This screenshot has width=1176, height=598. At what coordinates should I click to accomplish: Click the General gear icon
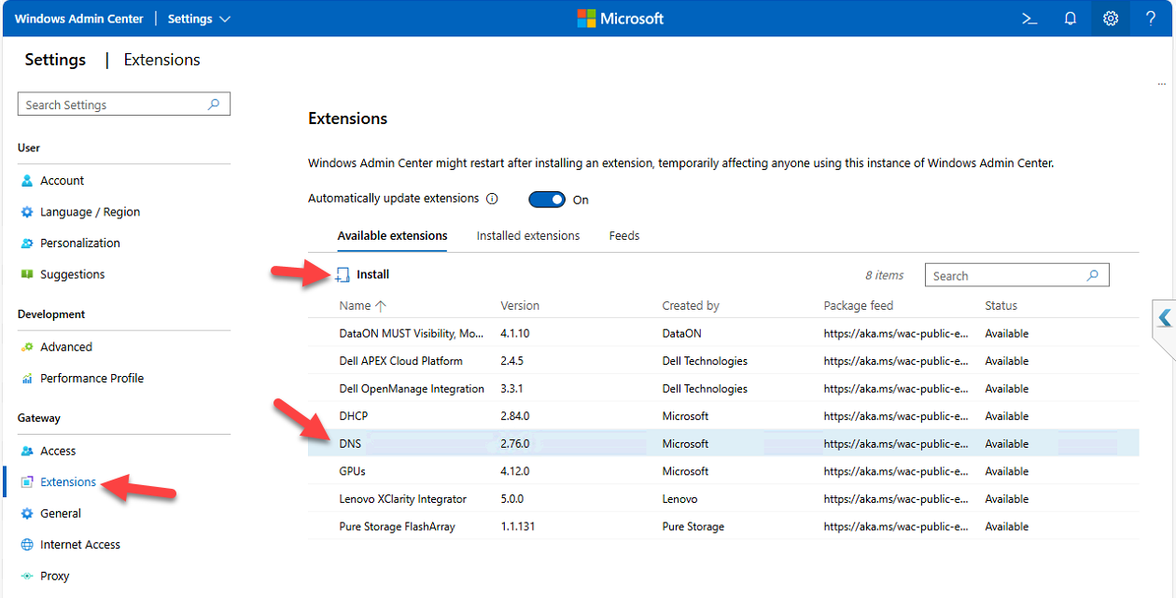coord(27,514)
